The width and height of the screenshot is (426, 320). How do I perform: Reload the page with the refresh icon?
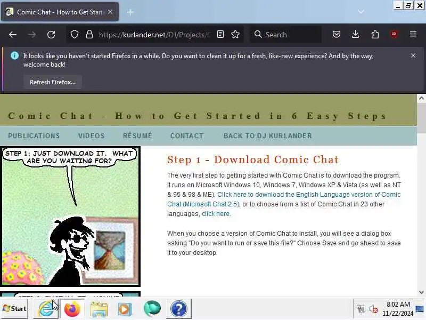tap(51, 35)
